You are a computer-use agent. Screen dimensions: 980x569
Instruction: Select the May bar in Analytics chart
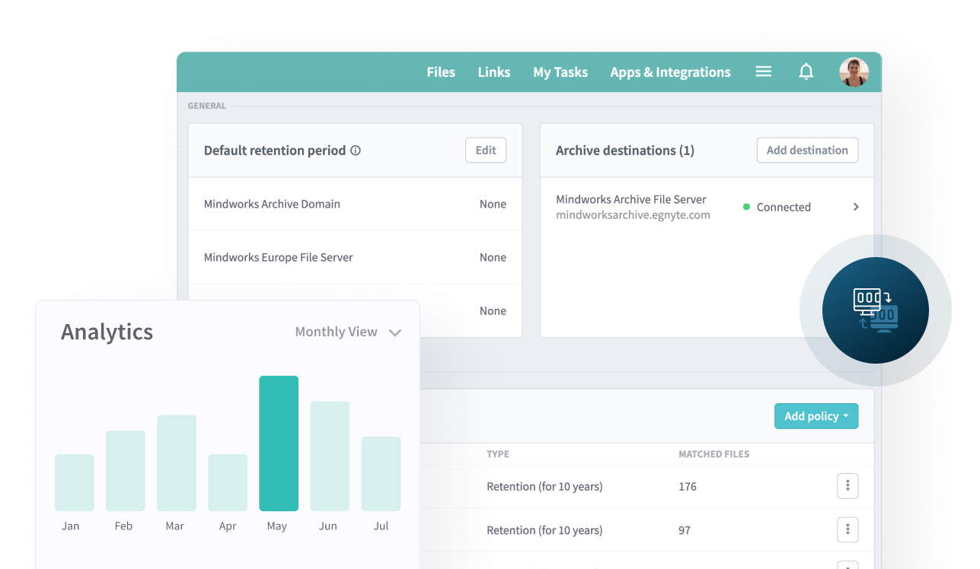click(x=279, y=443)
